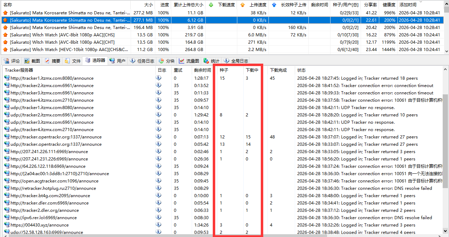This screenshot has height=237, width=449.
Task: Switch to the 用户 tab
Action: 117,61
